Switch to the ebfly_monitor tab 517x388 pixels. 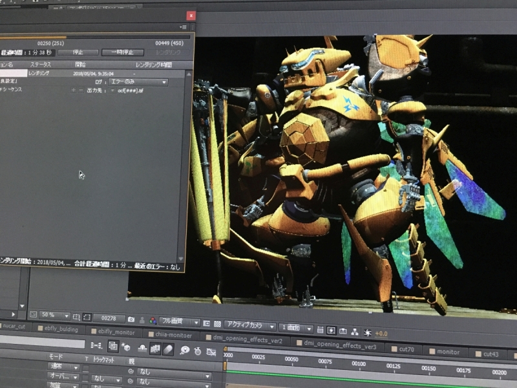[x=116, y=331]
